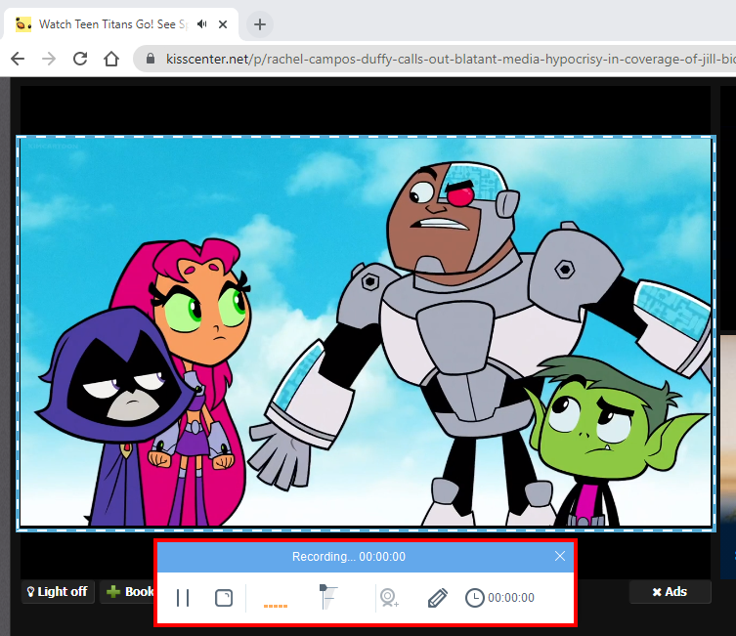The image size is (736, 636).
Task: Click the Teen Titans video player frame
Action: (x=366, y=333)
